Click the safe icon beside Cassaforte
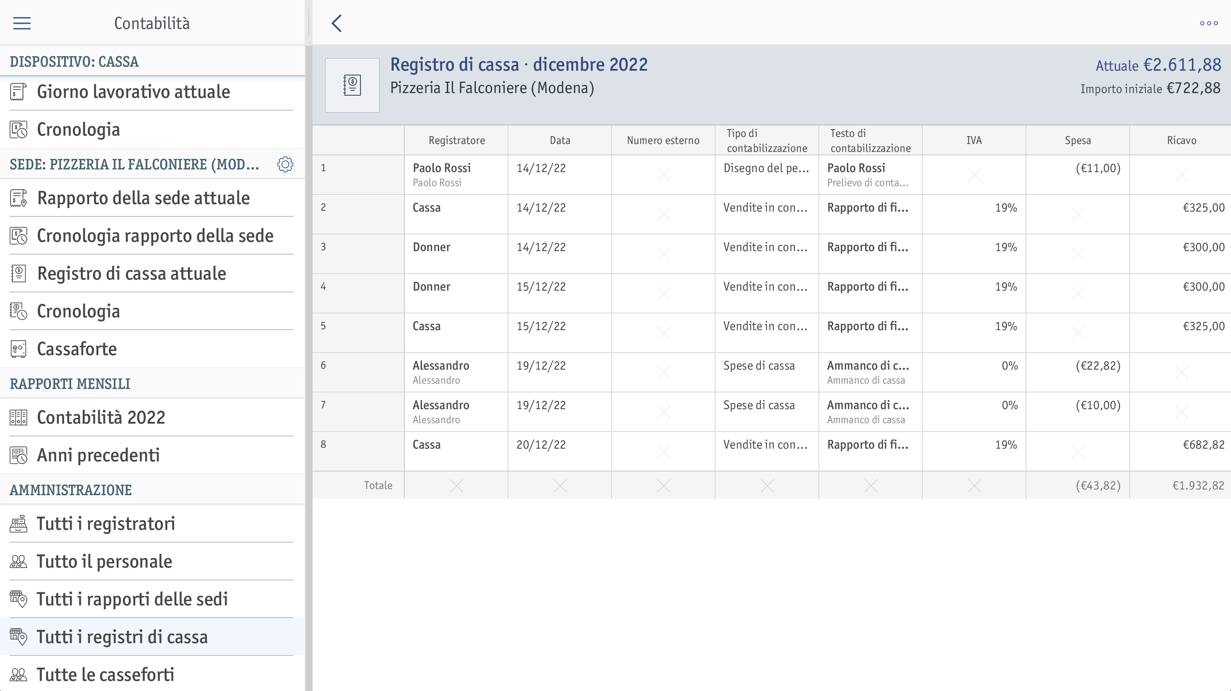 tap(18, 349)
